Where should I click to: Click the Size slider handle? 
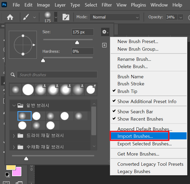[77, 43]
